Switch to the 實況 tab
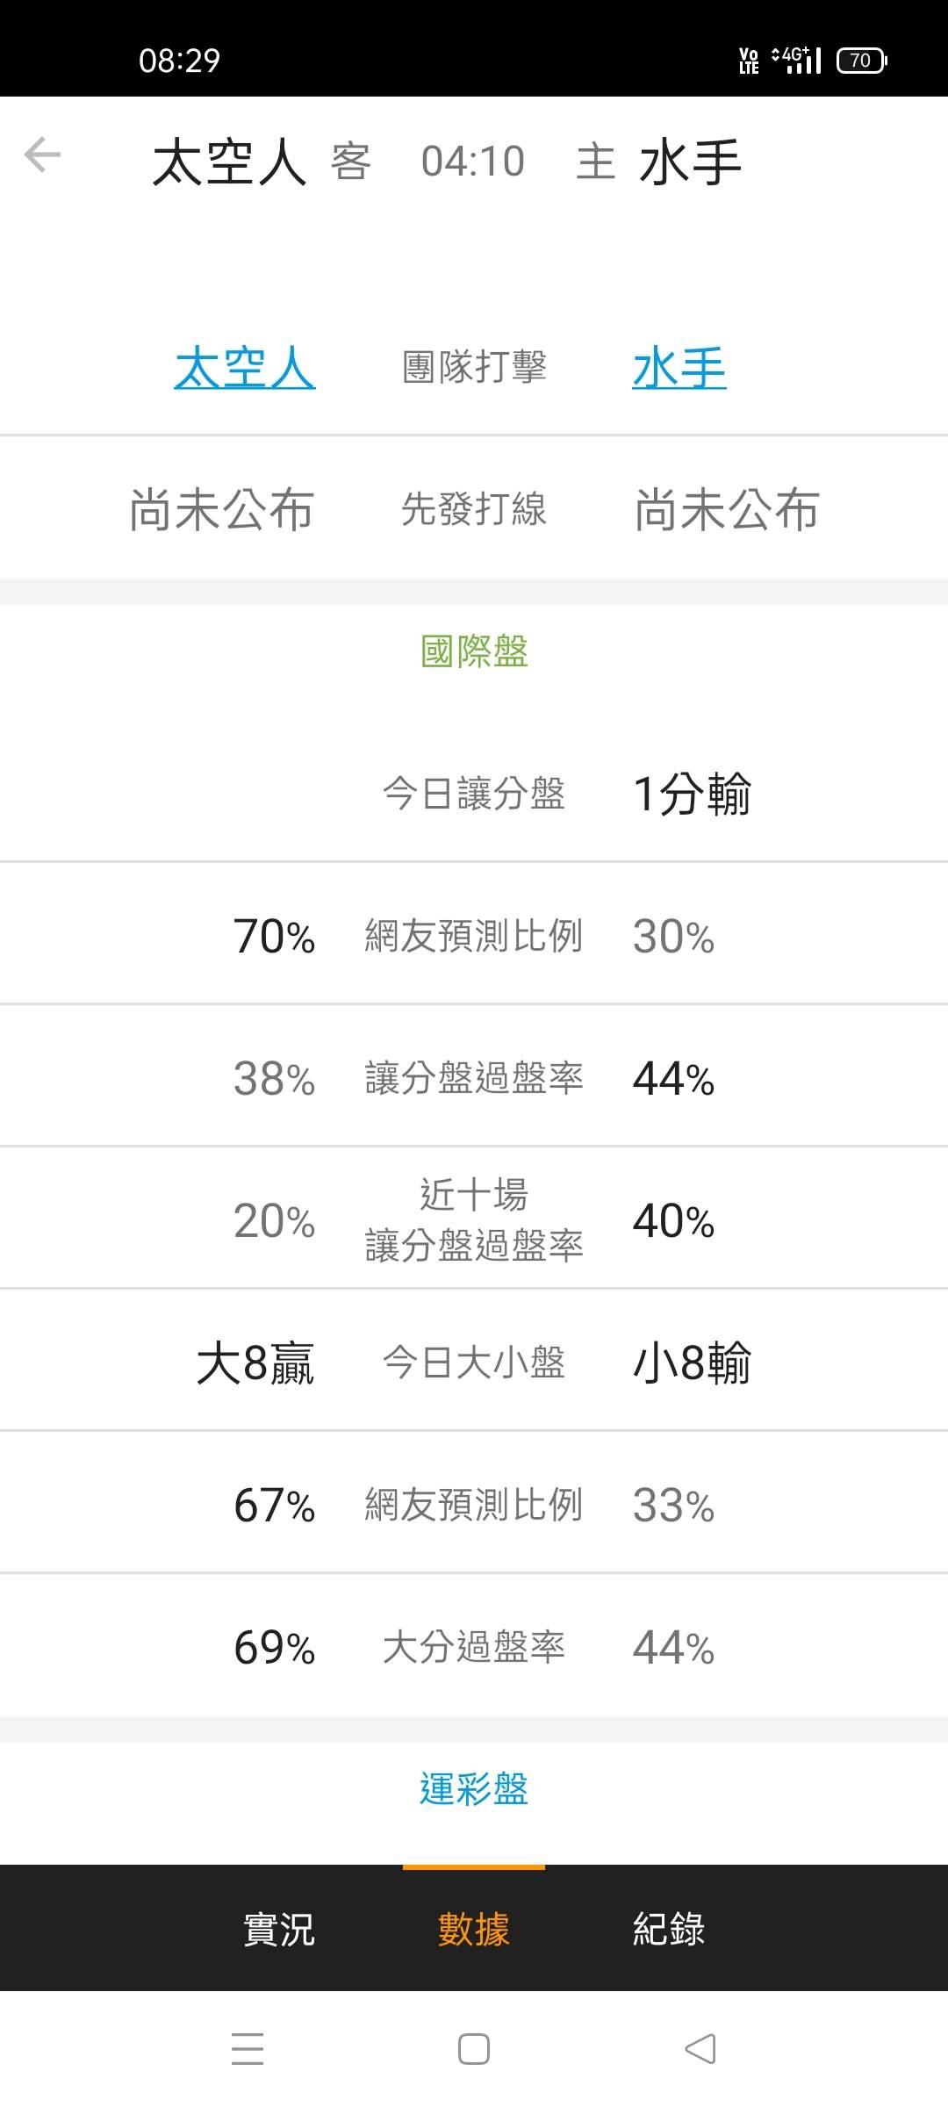This screenshot has width=948, height=2107. (x=278, y=1929)
